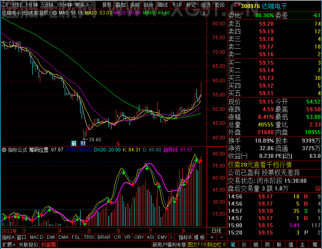Switch to 1分钟 chart period
The width and height of the screenshot is (322, 249).
(31, 5)
